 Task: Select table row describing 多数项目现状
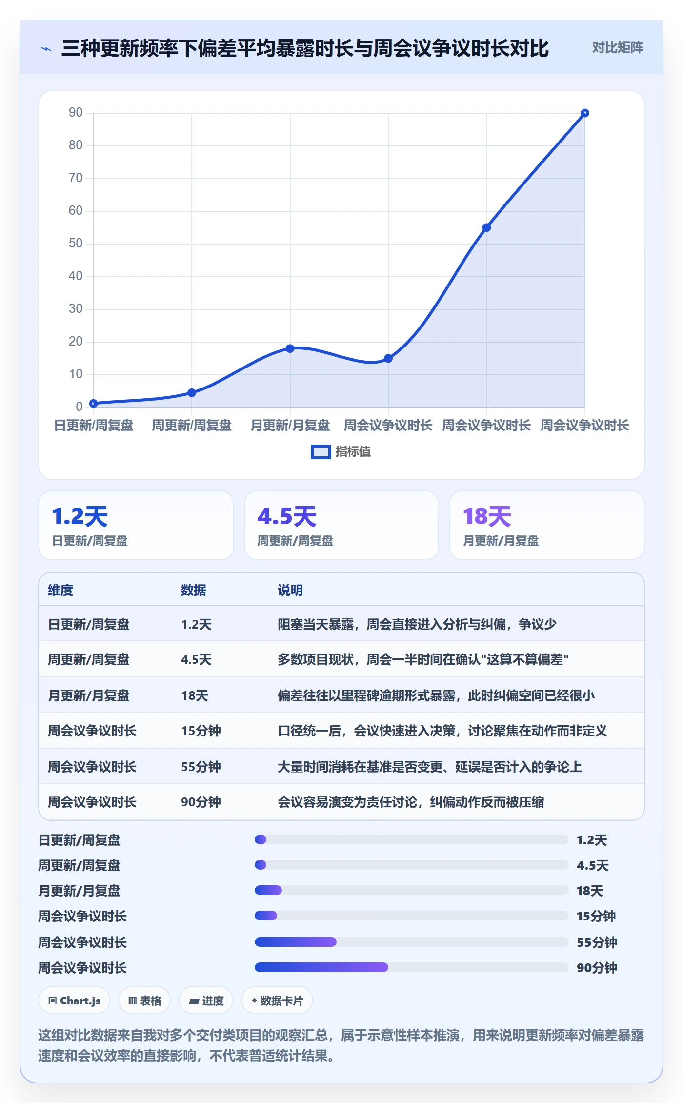pyautogui.click(x=341, y=659)
